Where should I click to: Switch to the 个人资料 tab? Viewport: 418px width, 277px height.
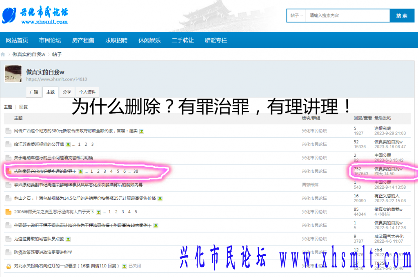(x=87, y=92)
